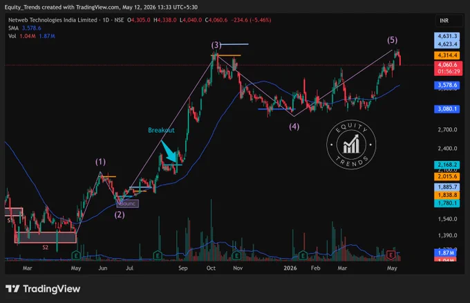Click the Oct label on time axis
Viewport: 470px width, 303px height.
[211, 268]
